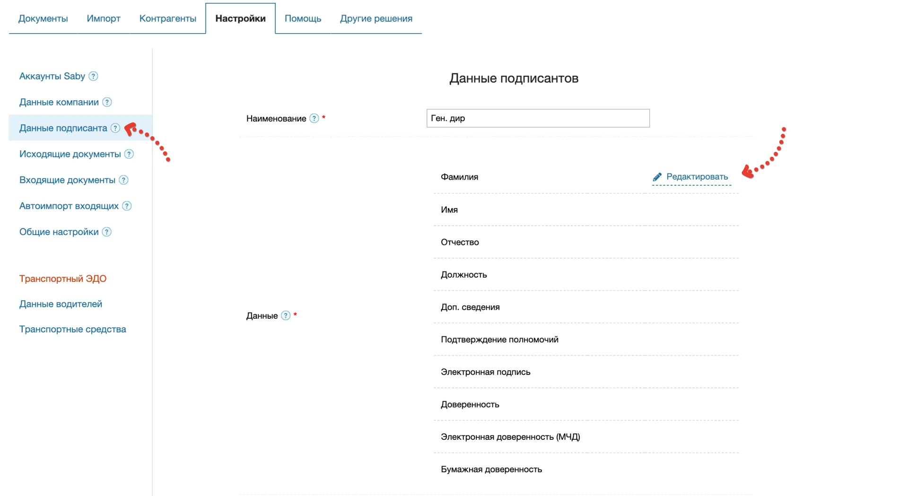Open help icon next to Данные подписанта
Viewport: 908px width, 496px height.
[115, 128]
